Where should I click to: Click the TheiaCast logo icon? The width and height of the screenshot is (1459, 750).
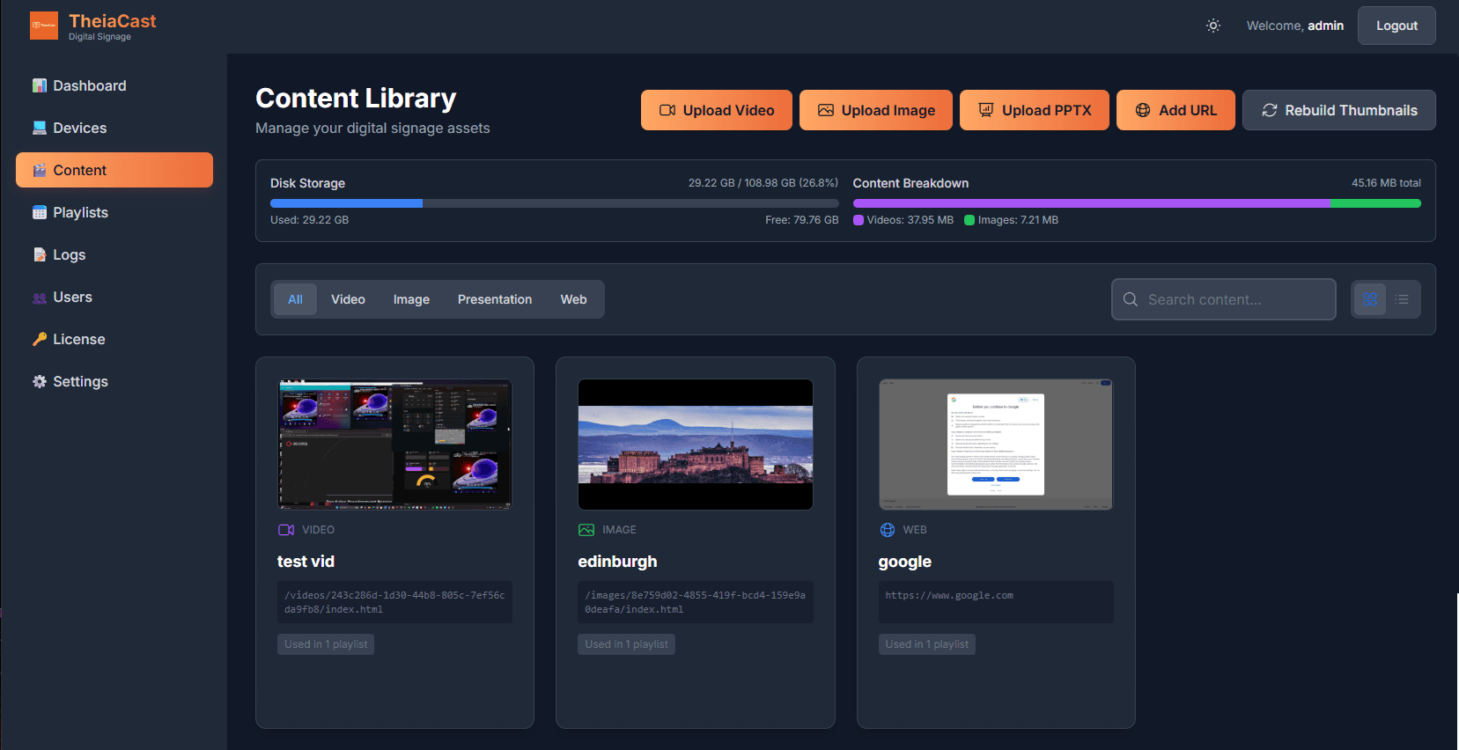pyautogui.click(x=44, y=26)
